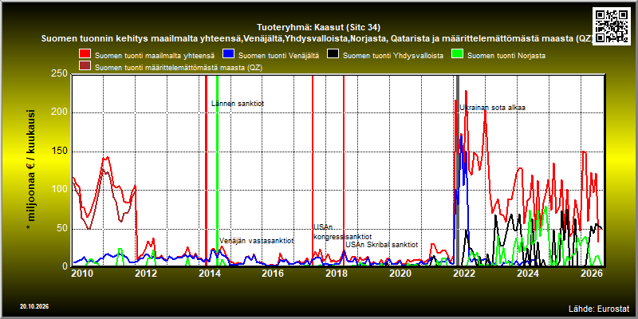Click the y-axis value 50
Screen dimensions: 638x319
pyautogui.click(x=63, y=229)
